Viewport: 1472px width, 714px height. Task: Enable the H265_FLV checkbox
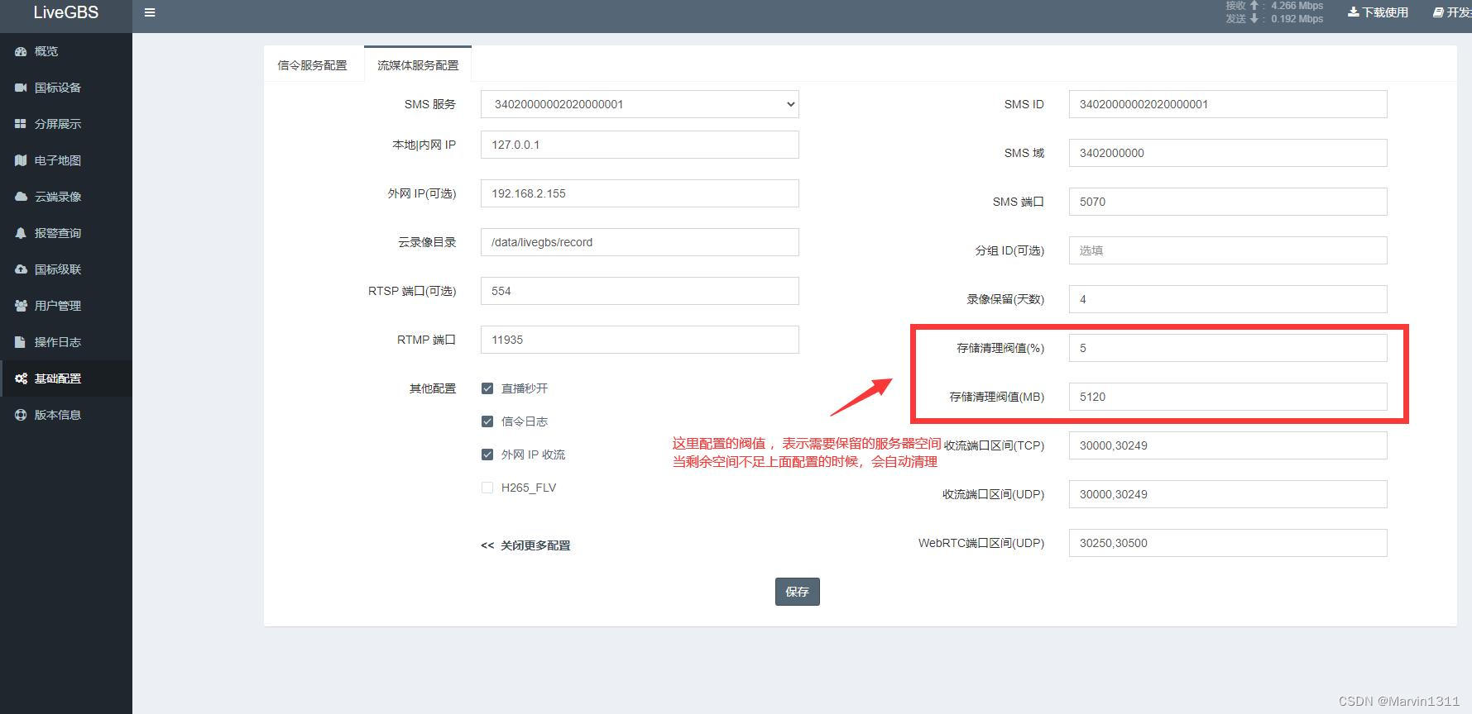487,488
